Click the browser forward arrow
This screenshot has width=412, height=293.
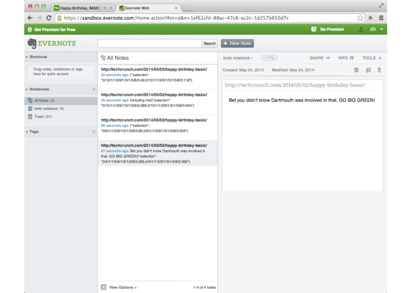tap(39, 18)
